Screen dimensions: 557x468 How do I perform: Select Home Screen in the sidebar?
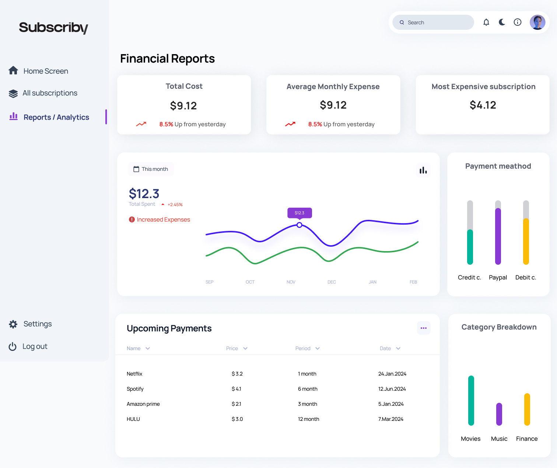pos(45,71)
